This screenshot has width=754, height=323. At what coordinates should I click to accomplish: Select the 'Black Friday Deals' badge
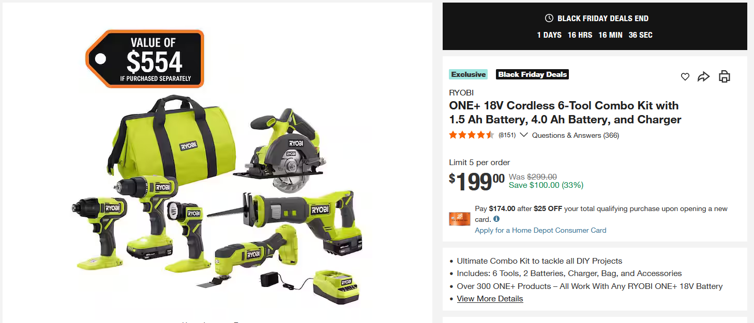[533, 74]
